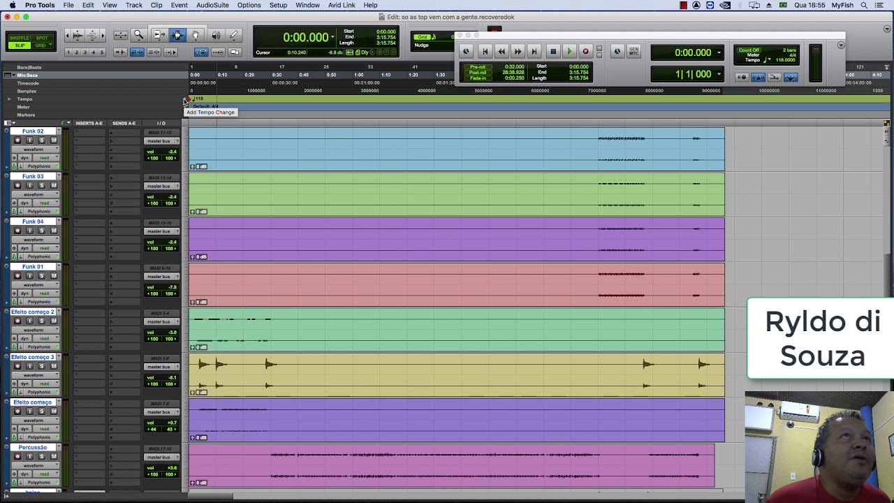The image size is (894, 503).
Task: Click the Zoom Toggle button
Action: [120, 35]
